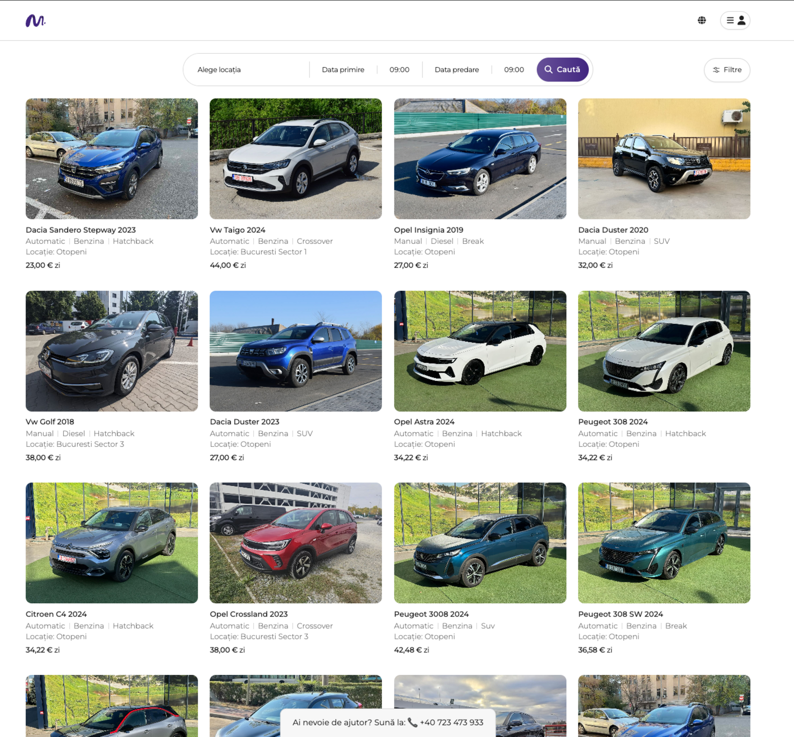Open the Dacia Duster 2023 photo
794x737 pixels.
296,351
